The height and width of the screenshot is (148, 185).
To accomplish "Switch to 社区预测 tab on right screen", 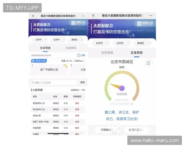I will tap(107, 53).
